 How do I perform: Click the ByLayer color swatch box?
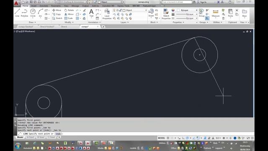click(178, 10)
